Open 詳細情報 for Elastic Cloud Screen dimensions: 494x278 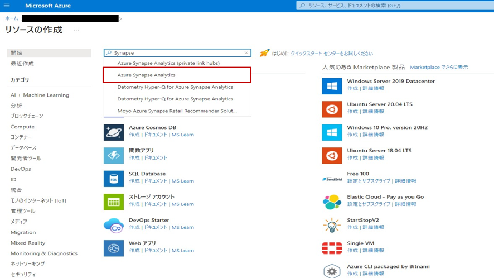coord(406,204)
